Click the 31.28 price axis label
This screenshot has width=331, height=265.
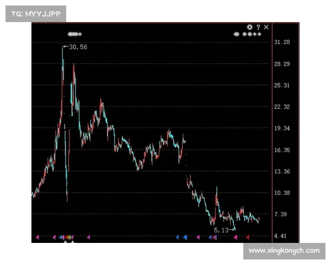click(x=282, y=42)
